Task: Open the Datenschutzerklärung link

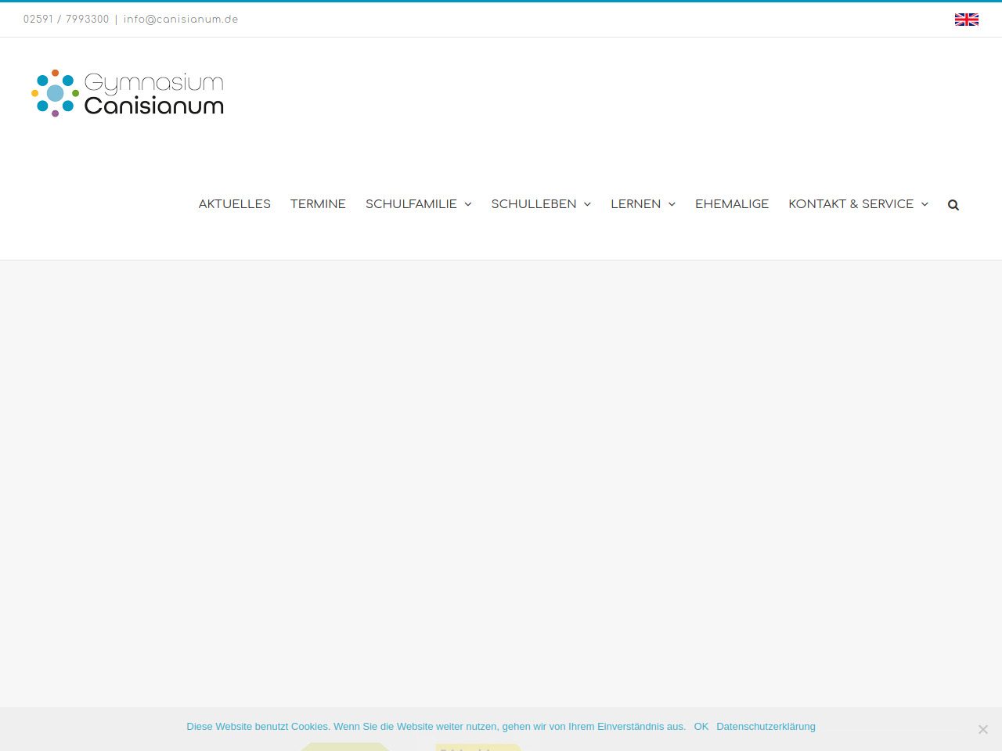Action: [x=766, y=727]
